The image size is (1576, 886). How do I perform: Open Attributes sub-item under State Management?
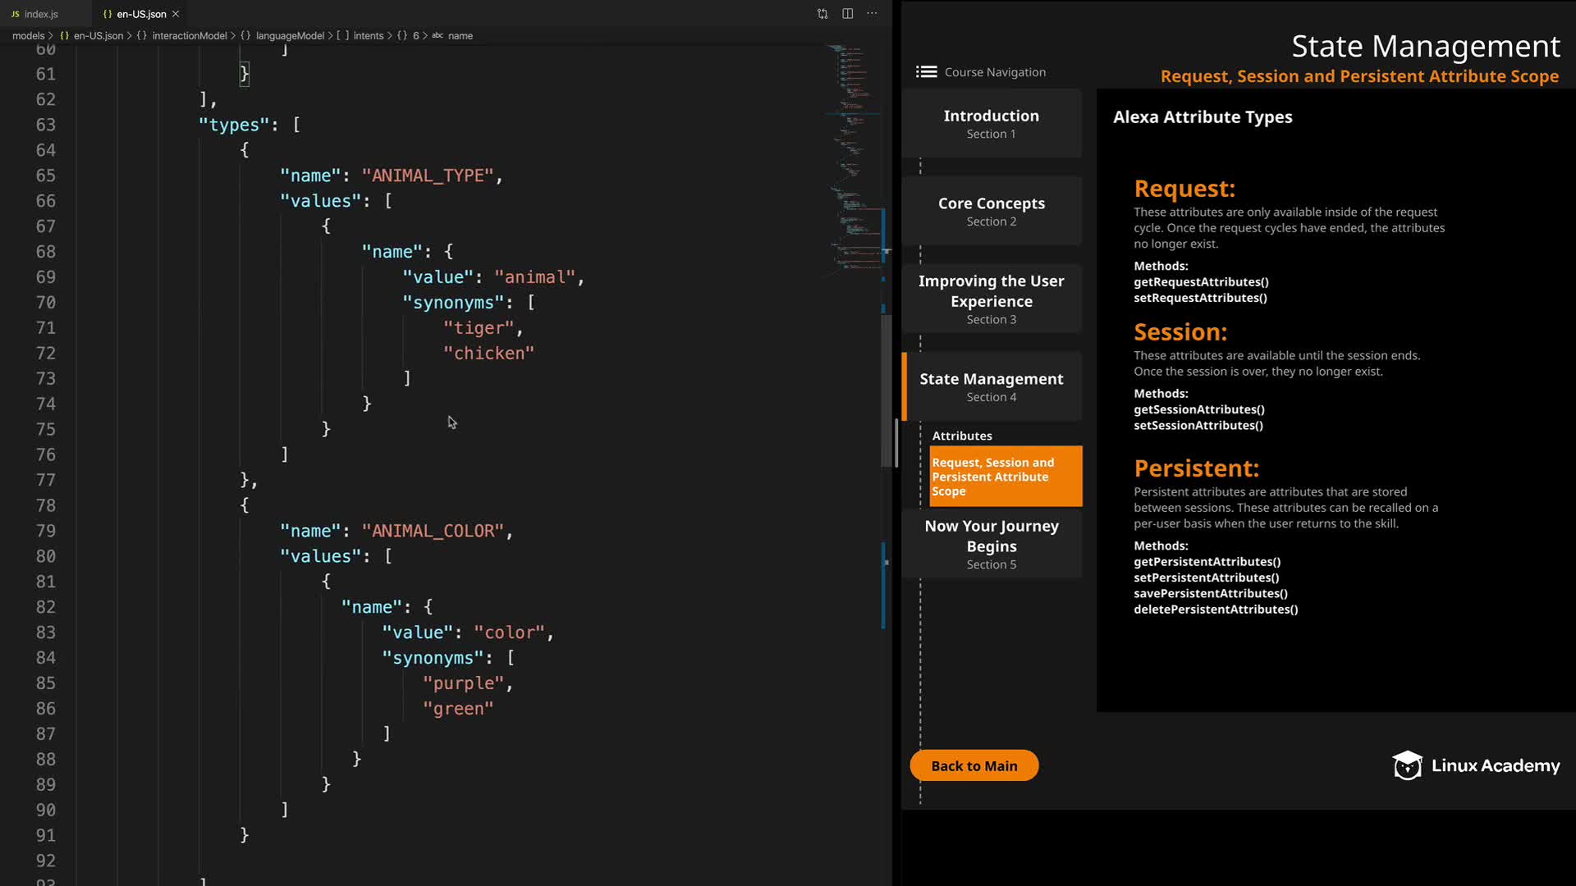click(962, 436)
